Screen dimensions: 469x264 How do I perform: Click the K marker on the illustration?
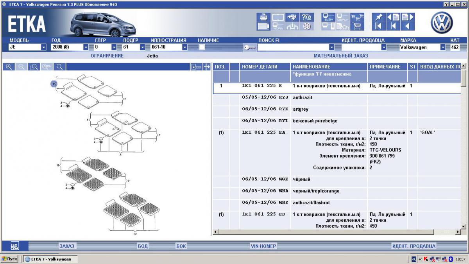pyautogui.click(x=54, y=83)
